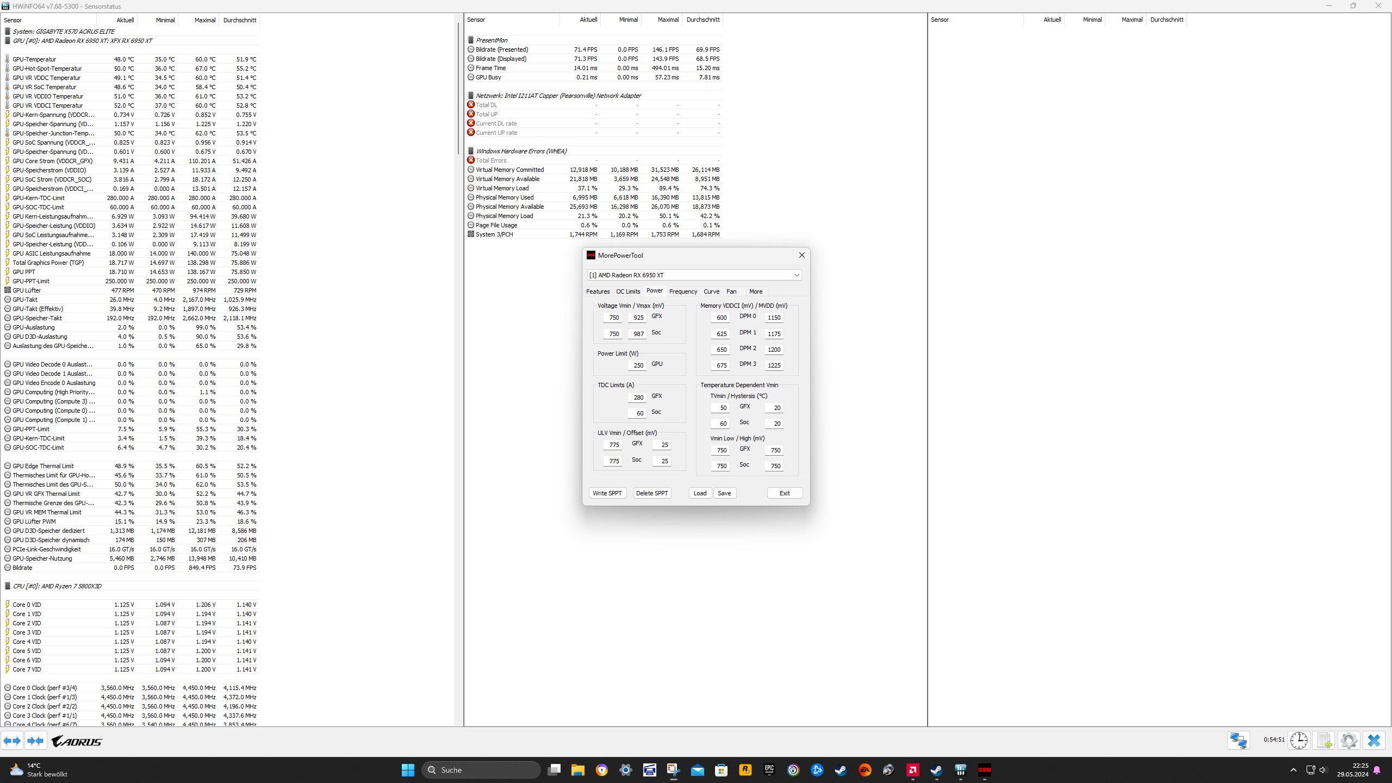The width and height of the screenshot is (1392, 783).
Task: Click the Delete SPPT button
Action: click(x=651, y=493)
